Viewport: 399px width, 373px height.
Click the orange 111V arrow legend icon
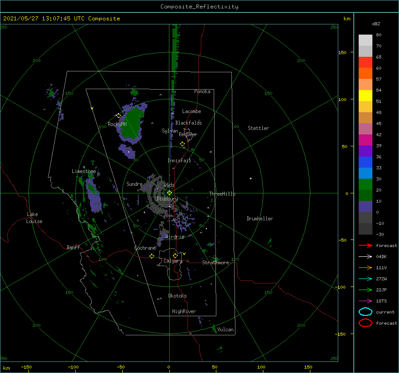click(x=365, y=267)
